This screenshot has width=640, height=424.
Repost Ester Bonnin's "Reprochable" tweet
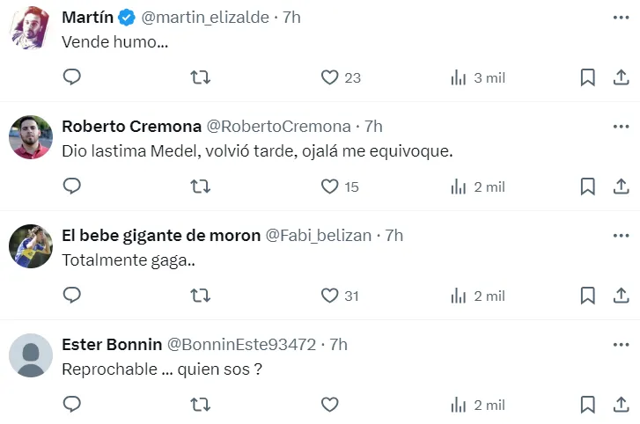201,405
